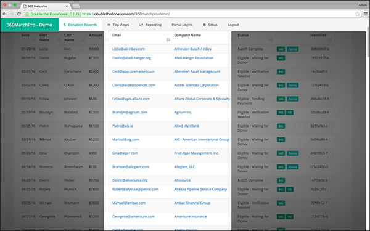Click Forms badge in Access Sciences row
Screen dimensions: 370x231
click(292, 86)
